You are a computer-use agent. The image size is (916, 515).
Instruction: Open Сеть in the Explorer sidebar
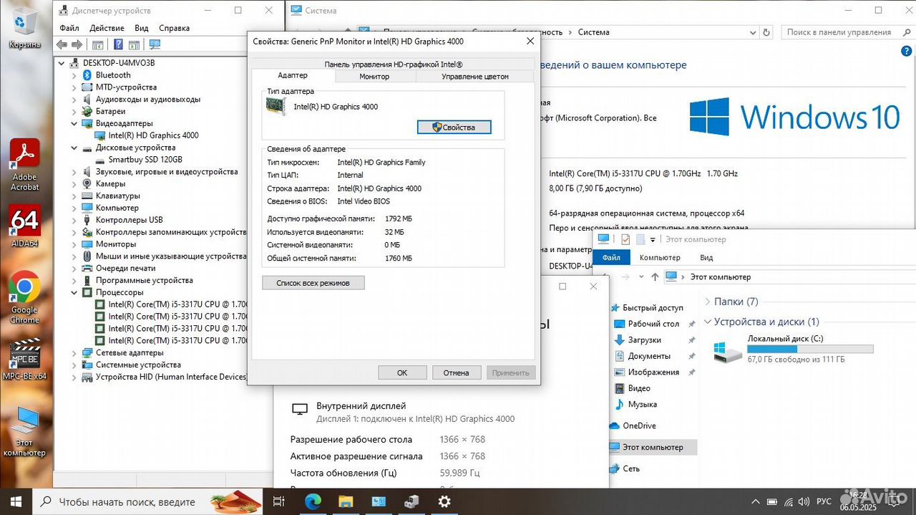click(630, 468)
